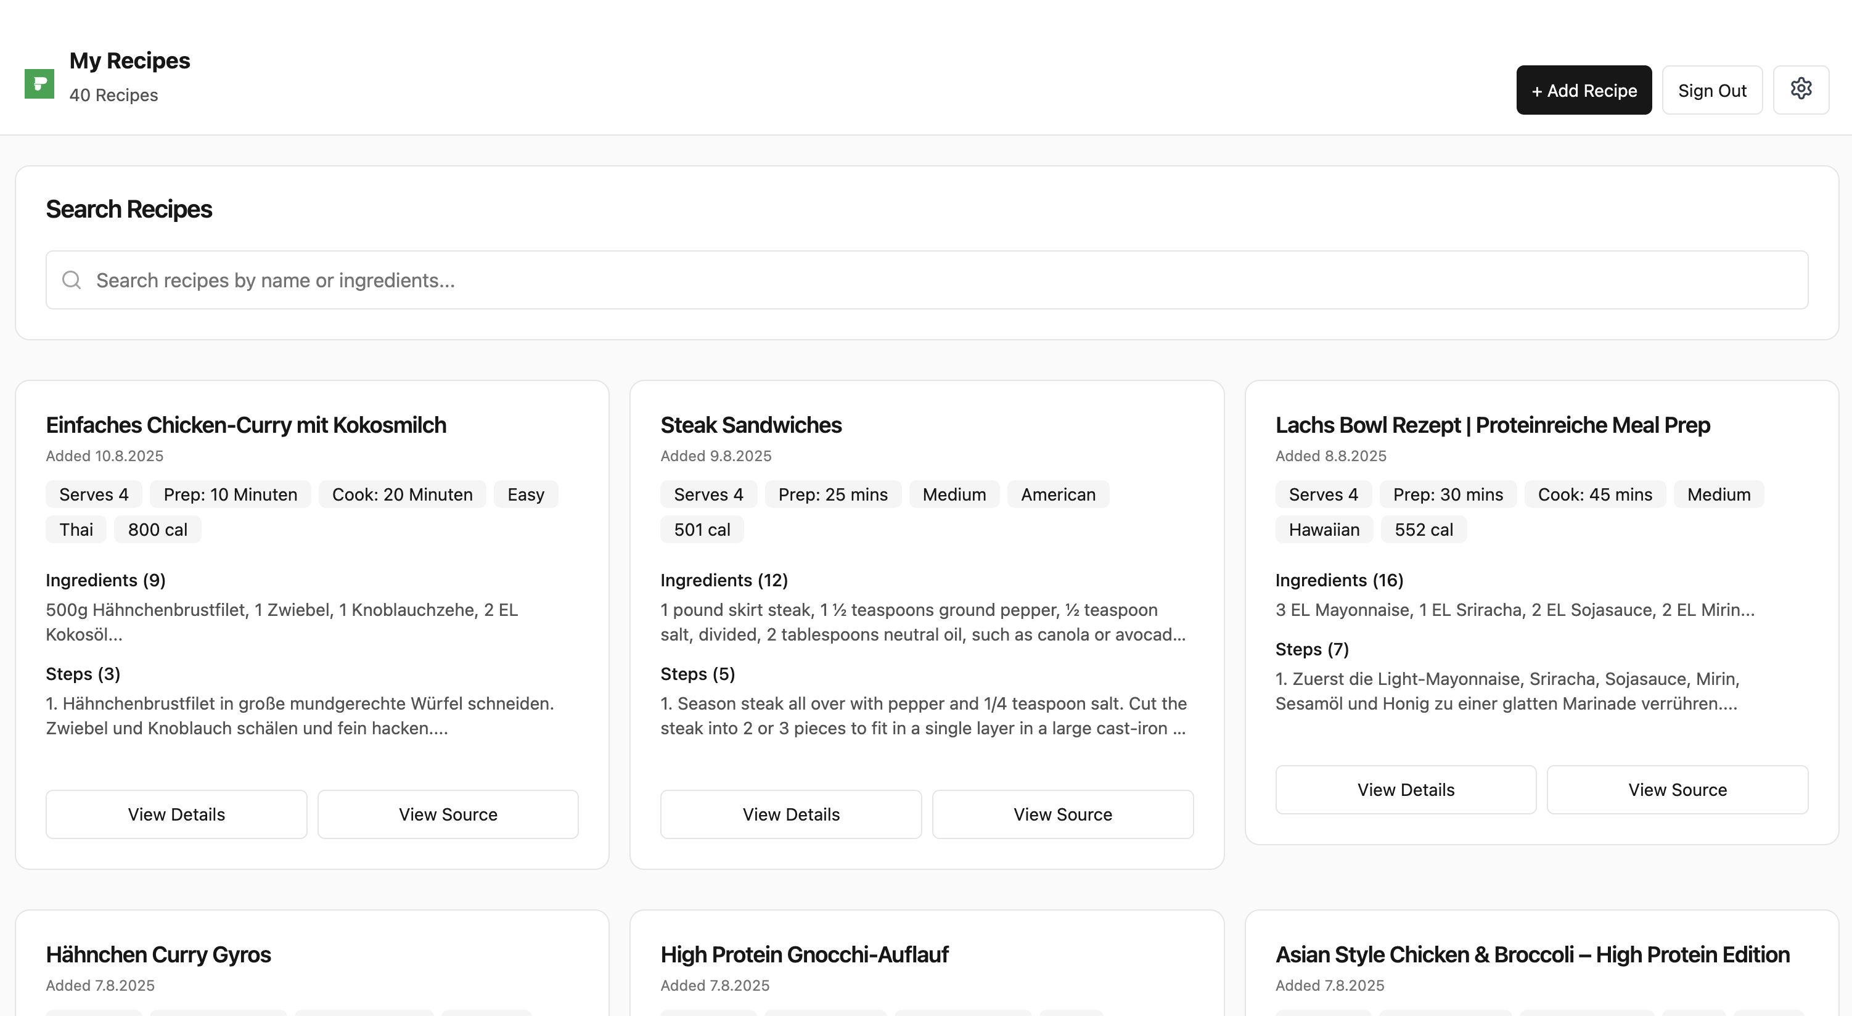
Task: Click the American cuisine tag
Action: pyautogui.click(x=1057, y=494)
